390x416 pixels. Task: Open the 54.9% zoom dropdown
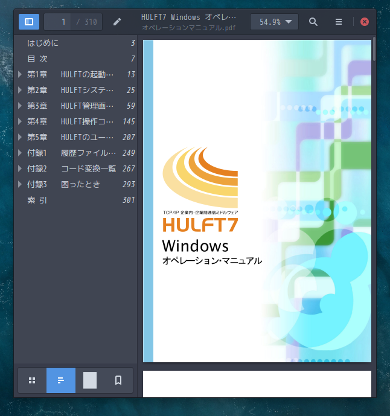(274, 22)
